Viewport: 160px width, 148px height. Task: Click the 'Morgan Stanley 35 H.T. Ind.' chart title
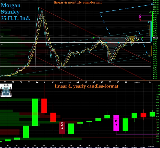[16, 12]
